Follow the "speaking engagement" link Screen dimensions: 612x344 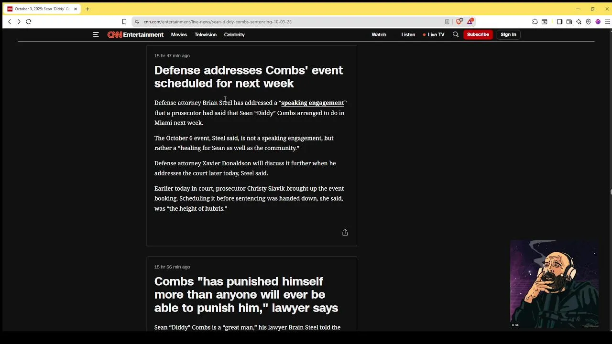point(313,103)
